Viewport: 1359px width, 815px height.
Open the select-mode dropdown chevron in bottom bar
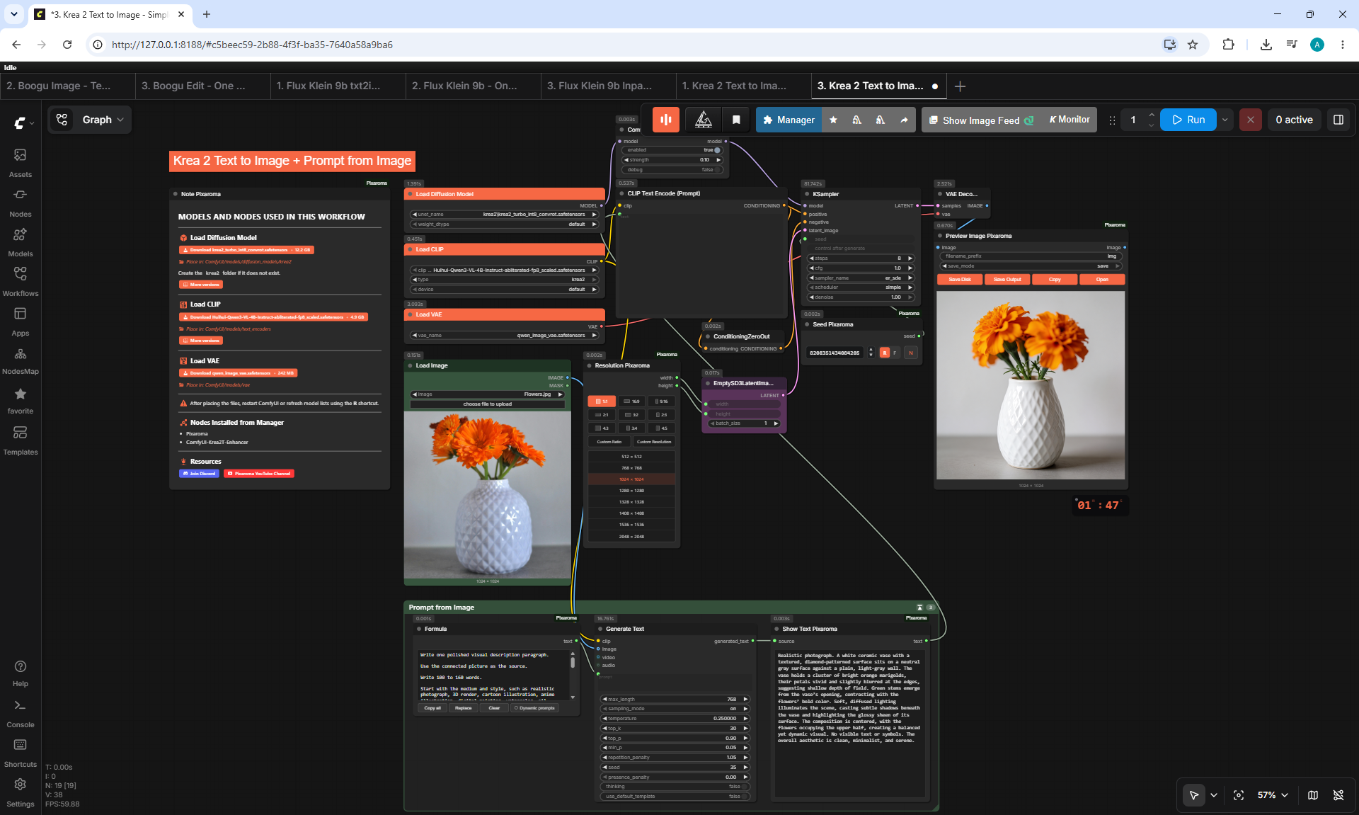tap(1214, 795)
